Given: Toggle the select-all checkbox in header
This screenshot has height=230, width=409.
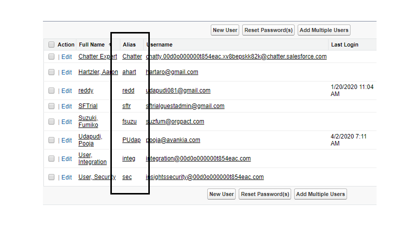Looking at the screenshot, I should (51, 45).
